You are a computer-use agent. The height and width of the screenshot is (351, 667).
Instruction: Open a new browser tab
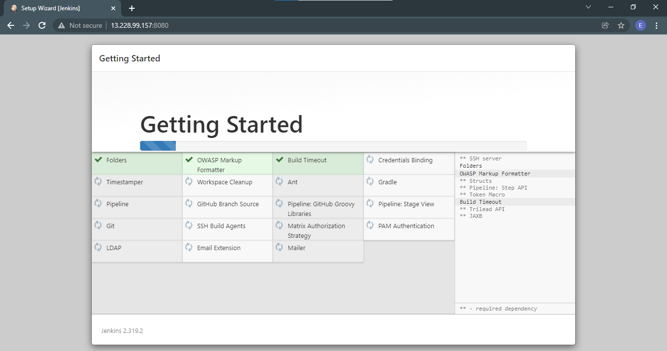click(x=132, y=8)
